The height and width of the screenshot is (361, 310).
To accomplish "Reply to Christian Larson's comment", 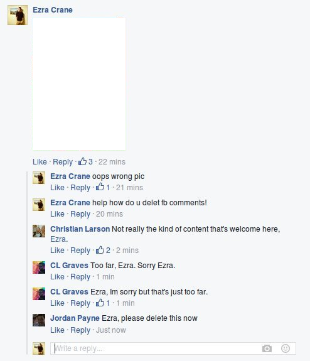I will 80,251.
